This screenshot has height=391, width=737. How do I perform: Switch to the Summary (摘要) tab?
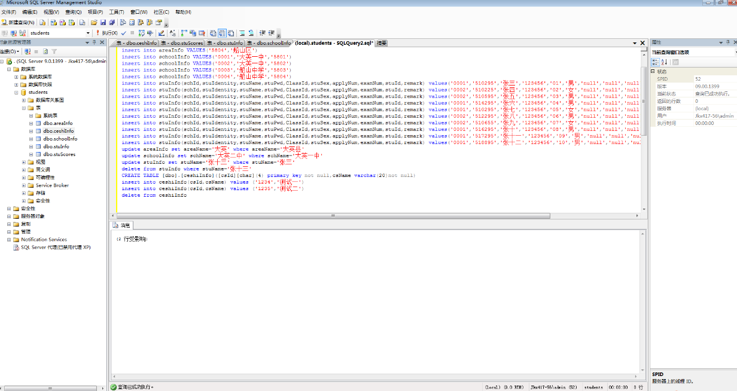click(x=381, y=43)
